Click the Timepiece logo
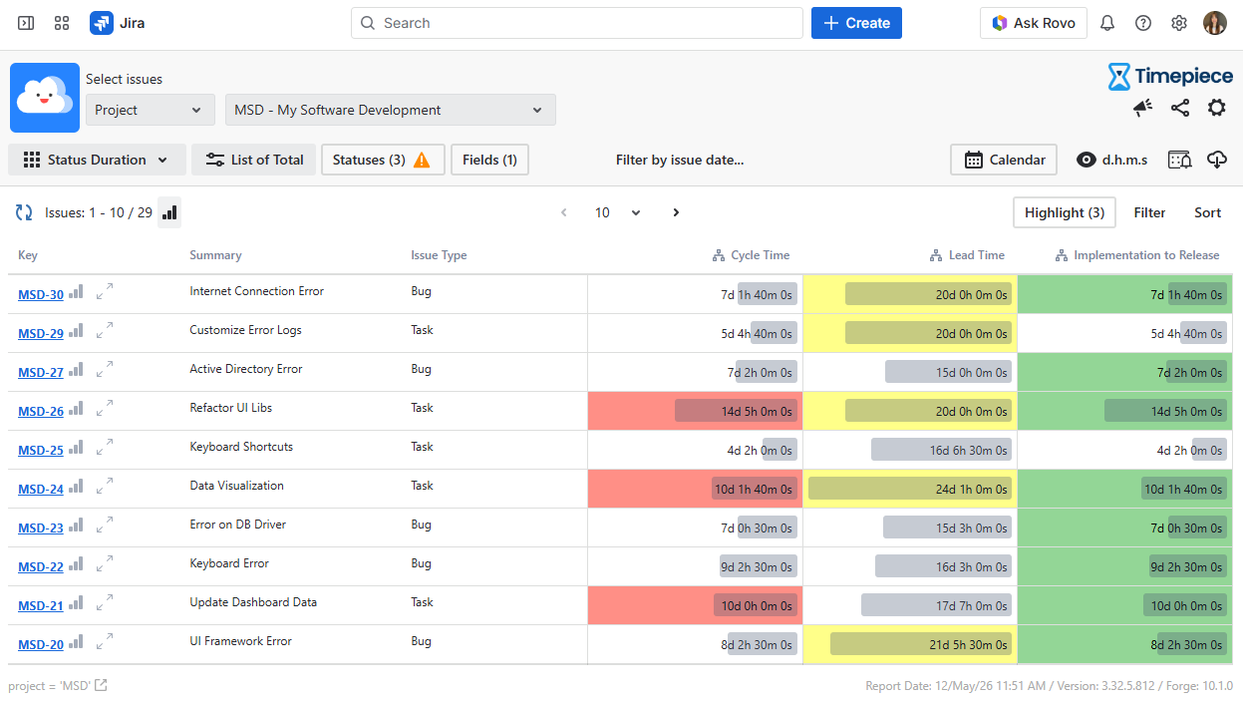The height and width of the screenshot is (702, 1243). coord(1170,77)
